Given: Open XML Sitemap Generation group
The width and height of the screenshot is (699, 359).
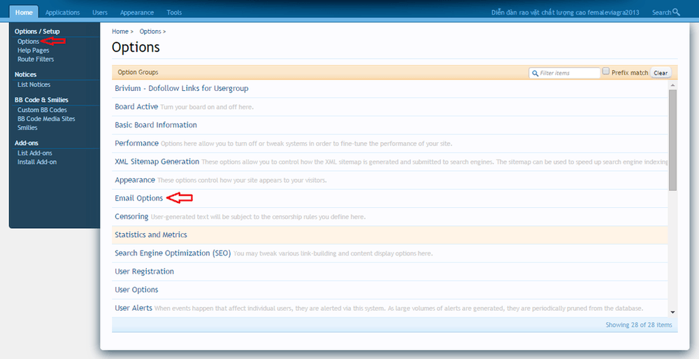Looking at the screenshot, I should pos(157,162).
